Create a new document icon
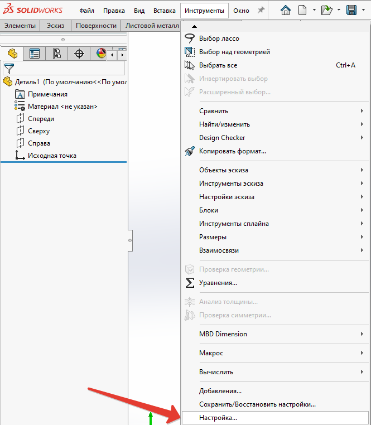 302,10
